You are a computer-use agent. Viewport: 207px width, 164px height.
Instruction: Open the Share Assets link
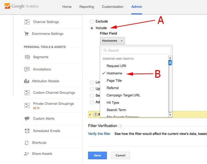(x=42, y=154)
